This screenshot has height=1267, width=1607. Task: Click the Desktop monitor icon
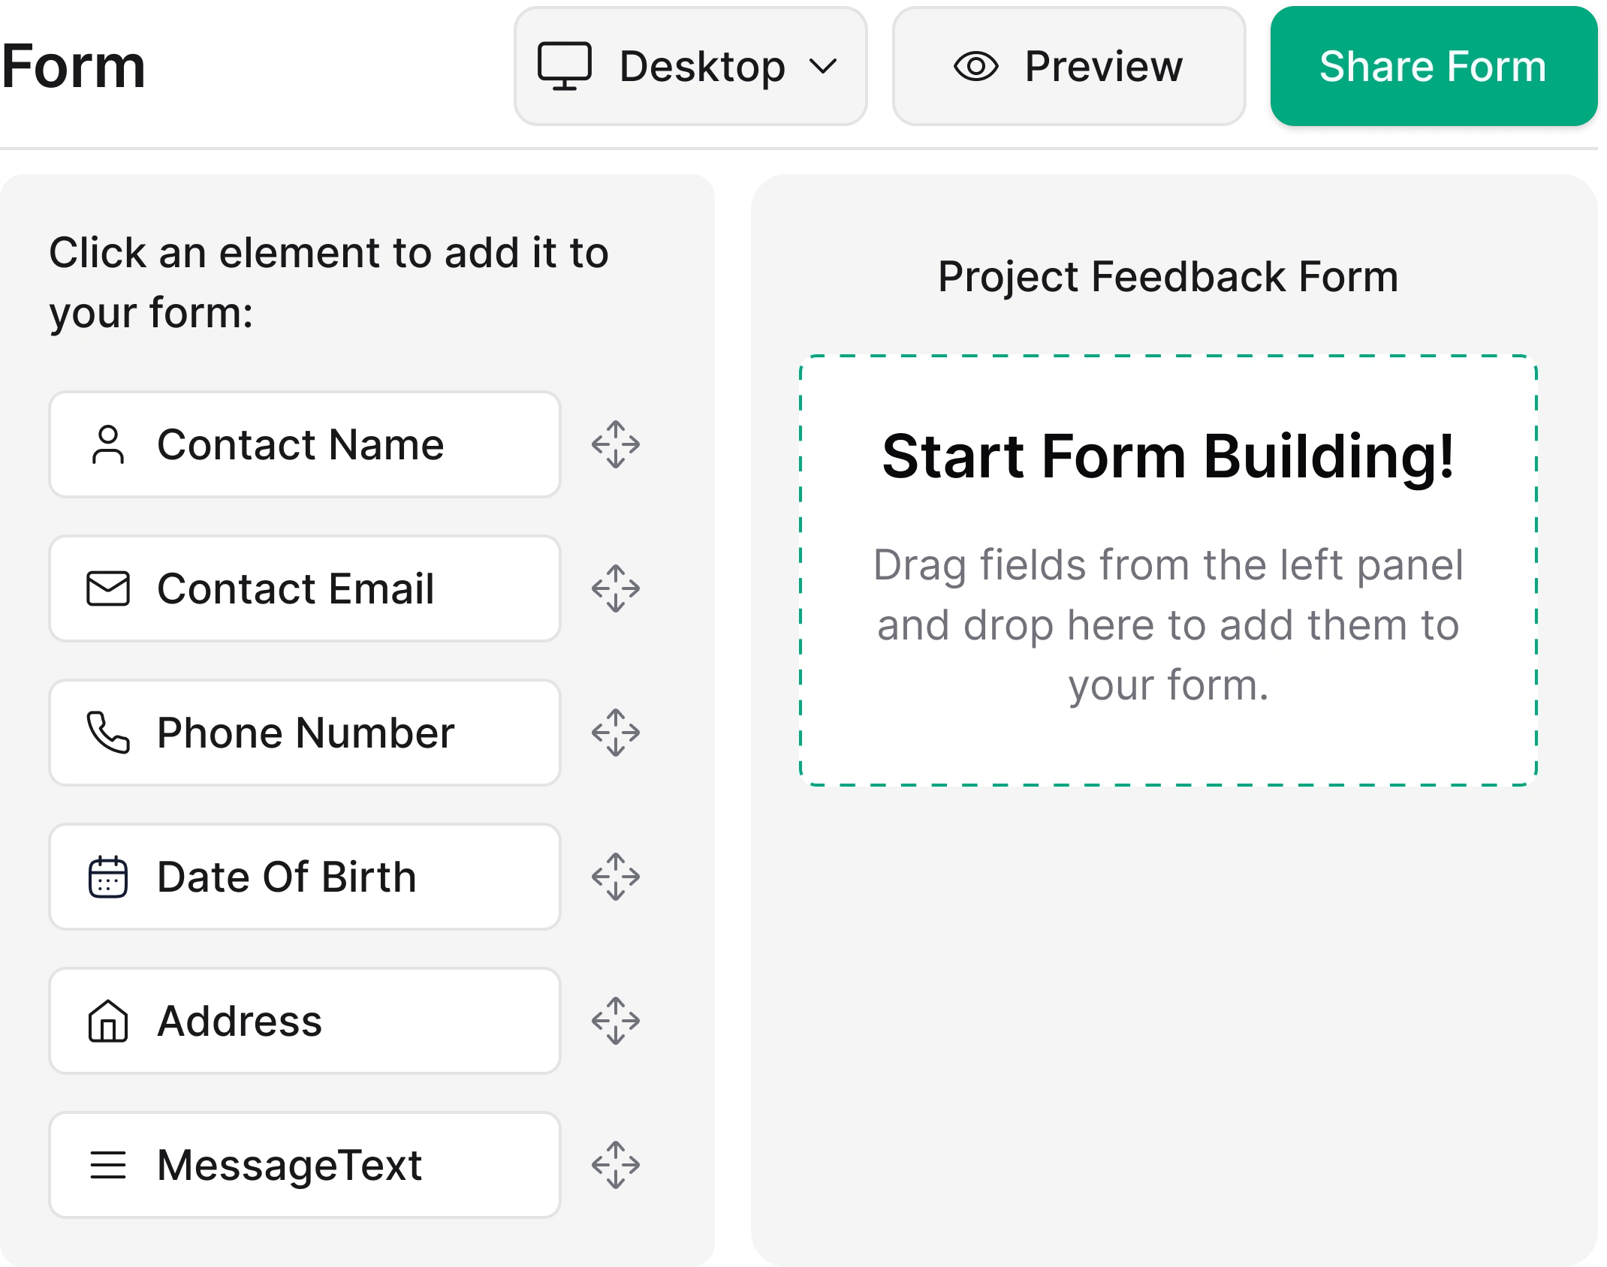(567, 66)
